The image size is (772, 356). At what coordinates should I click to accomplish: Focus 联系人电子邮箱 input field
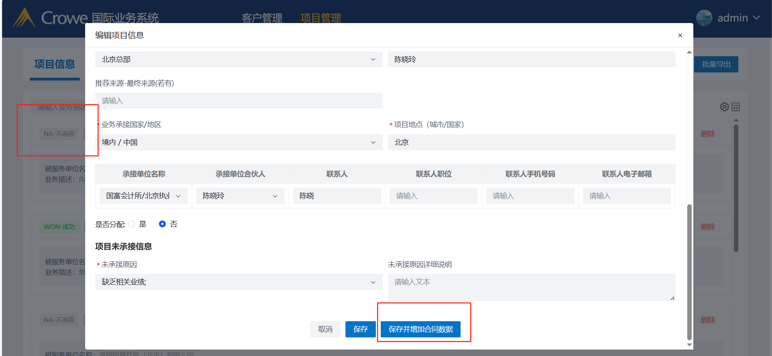[627, 196]
